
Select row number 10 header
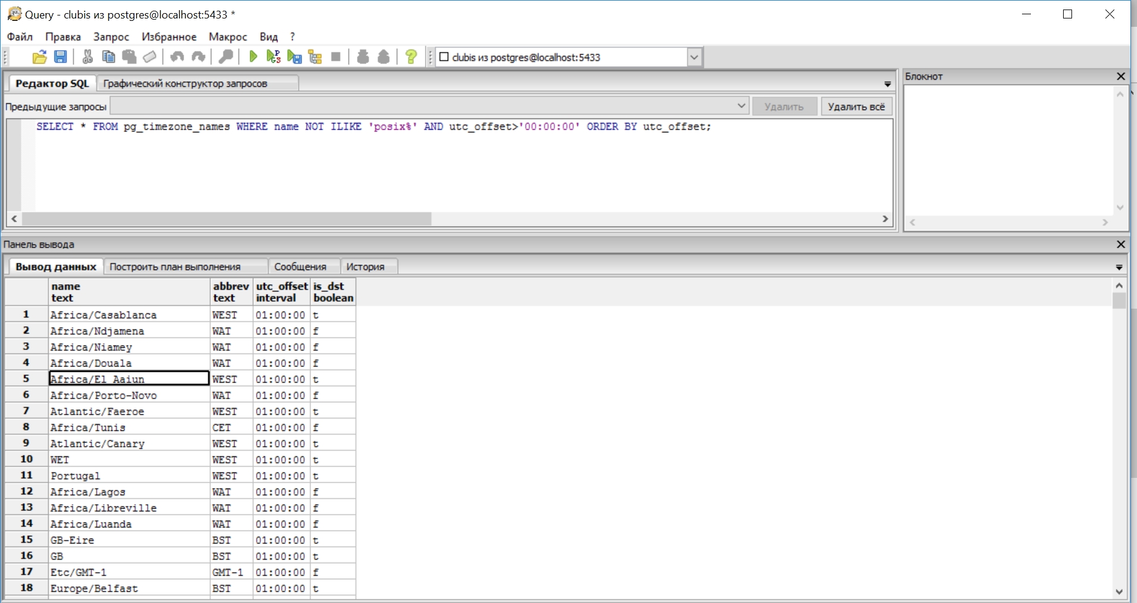pos(27,459)
